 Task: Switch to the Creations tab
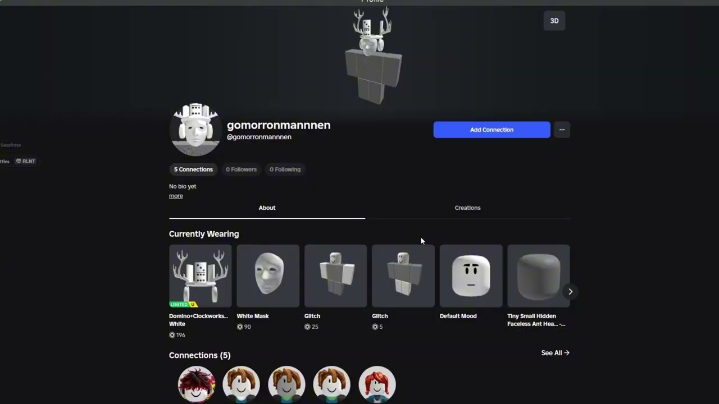pos(467,208)
